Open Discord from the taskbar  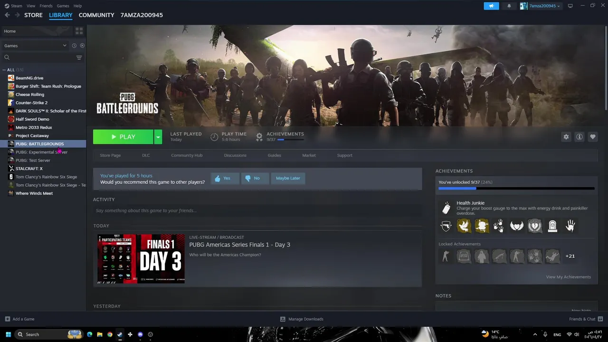141,334
